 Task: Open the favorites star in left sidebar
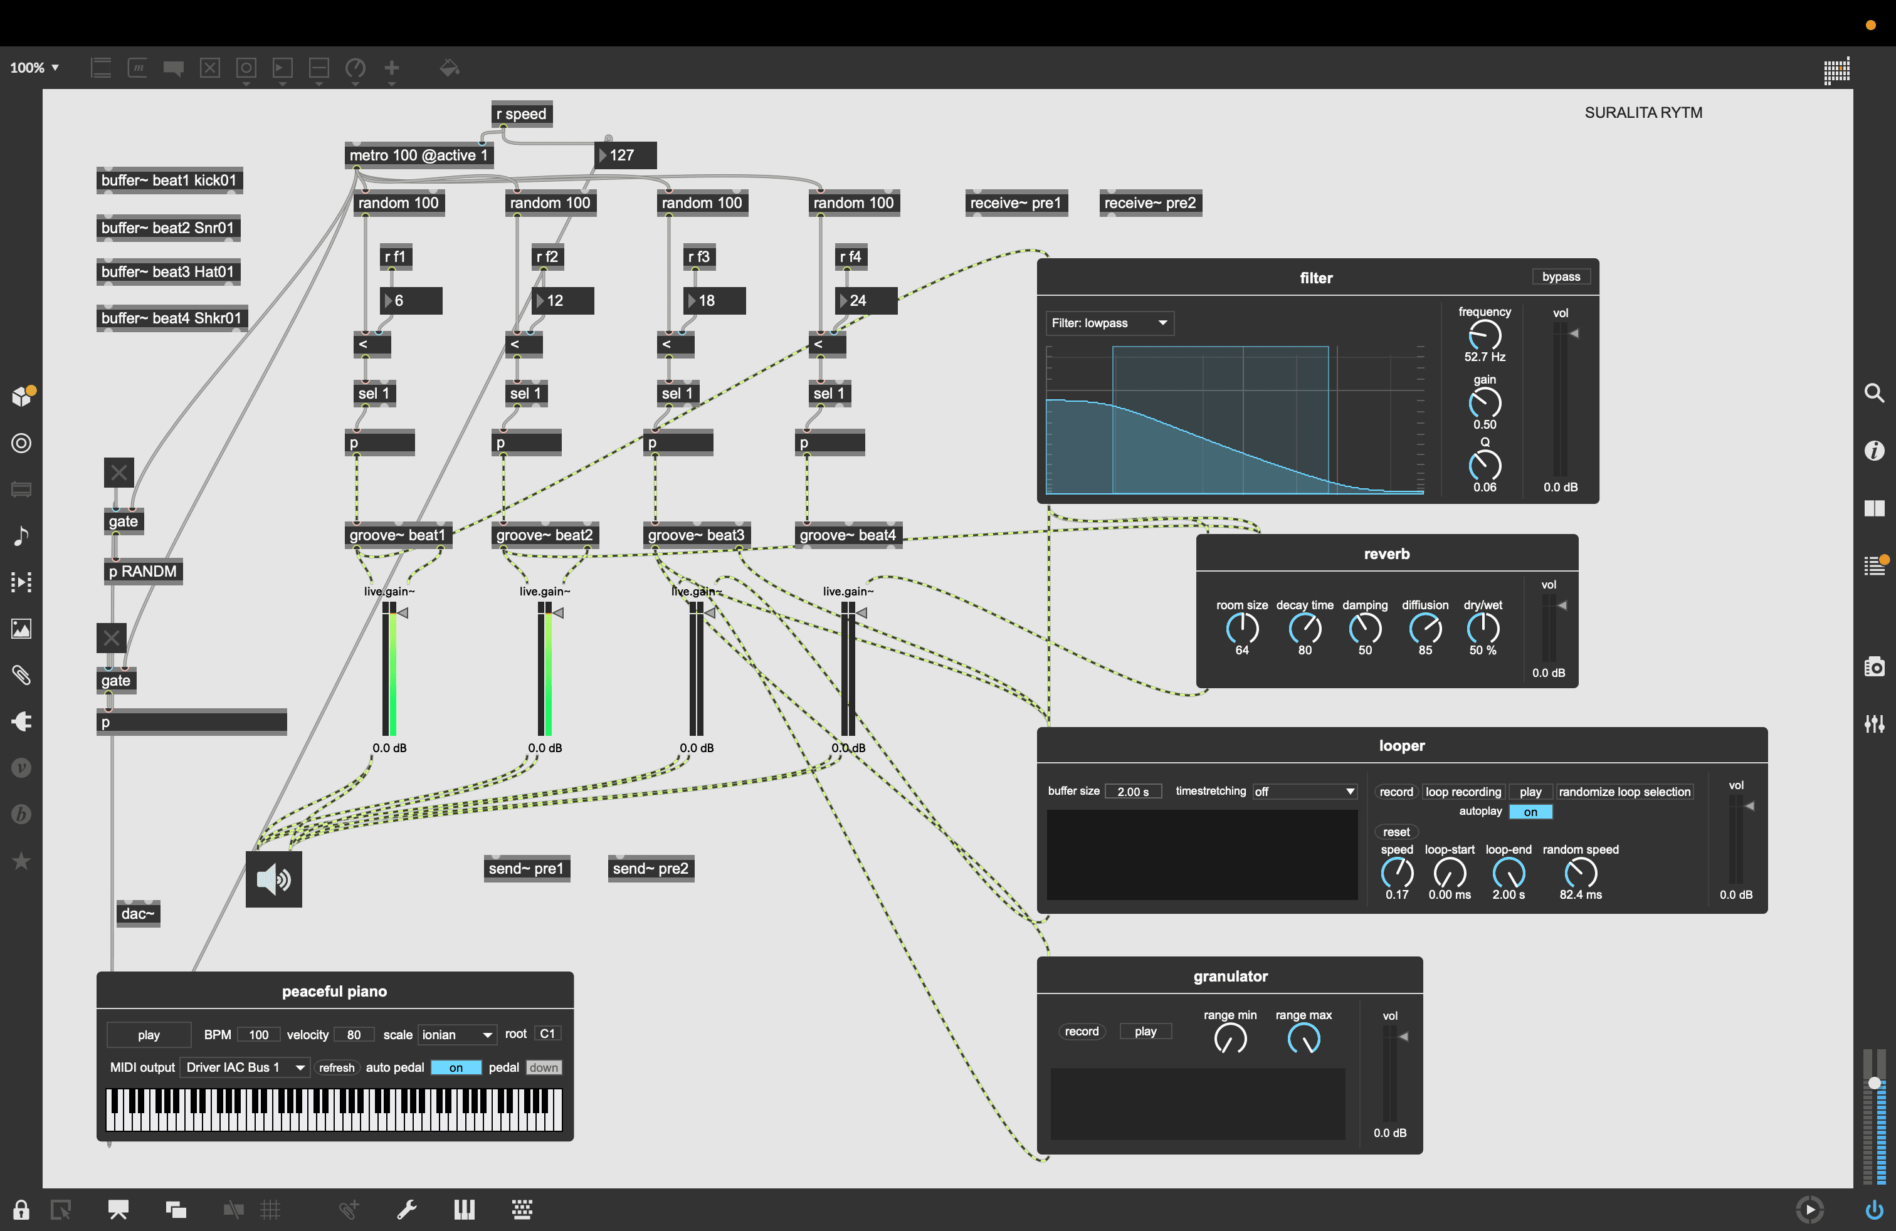21,860
